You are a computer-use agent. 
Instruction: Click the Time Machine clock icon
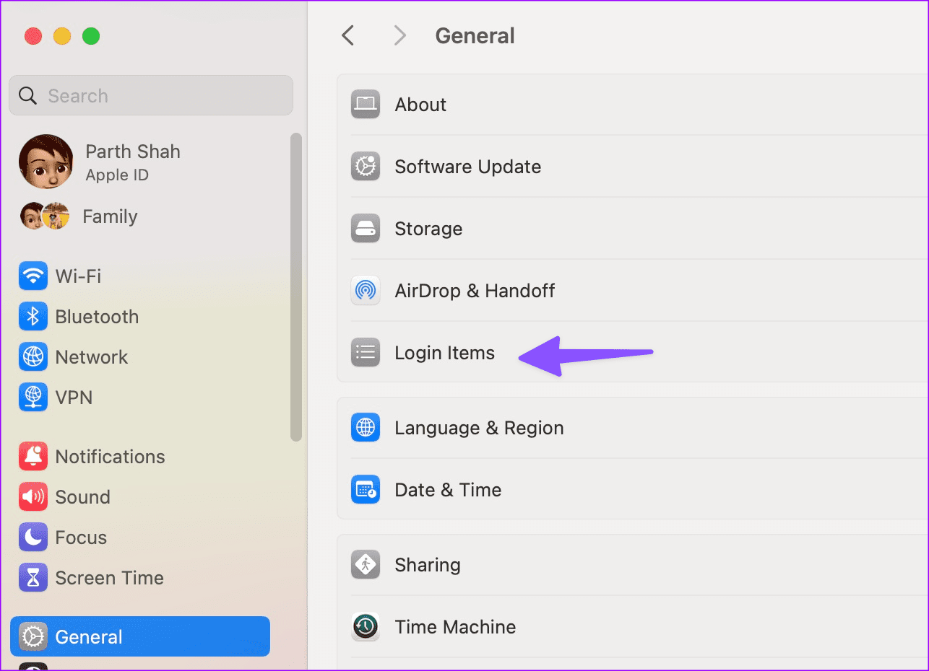click(366, 627)
